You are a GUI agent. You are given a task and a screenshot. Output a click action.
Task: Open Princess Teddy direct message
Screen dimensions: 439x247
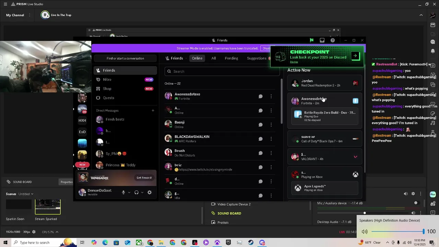pyautogui.click(x=125, y=165)
